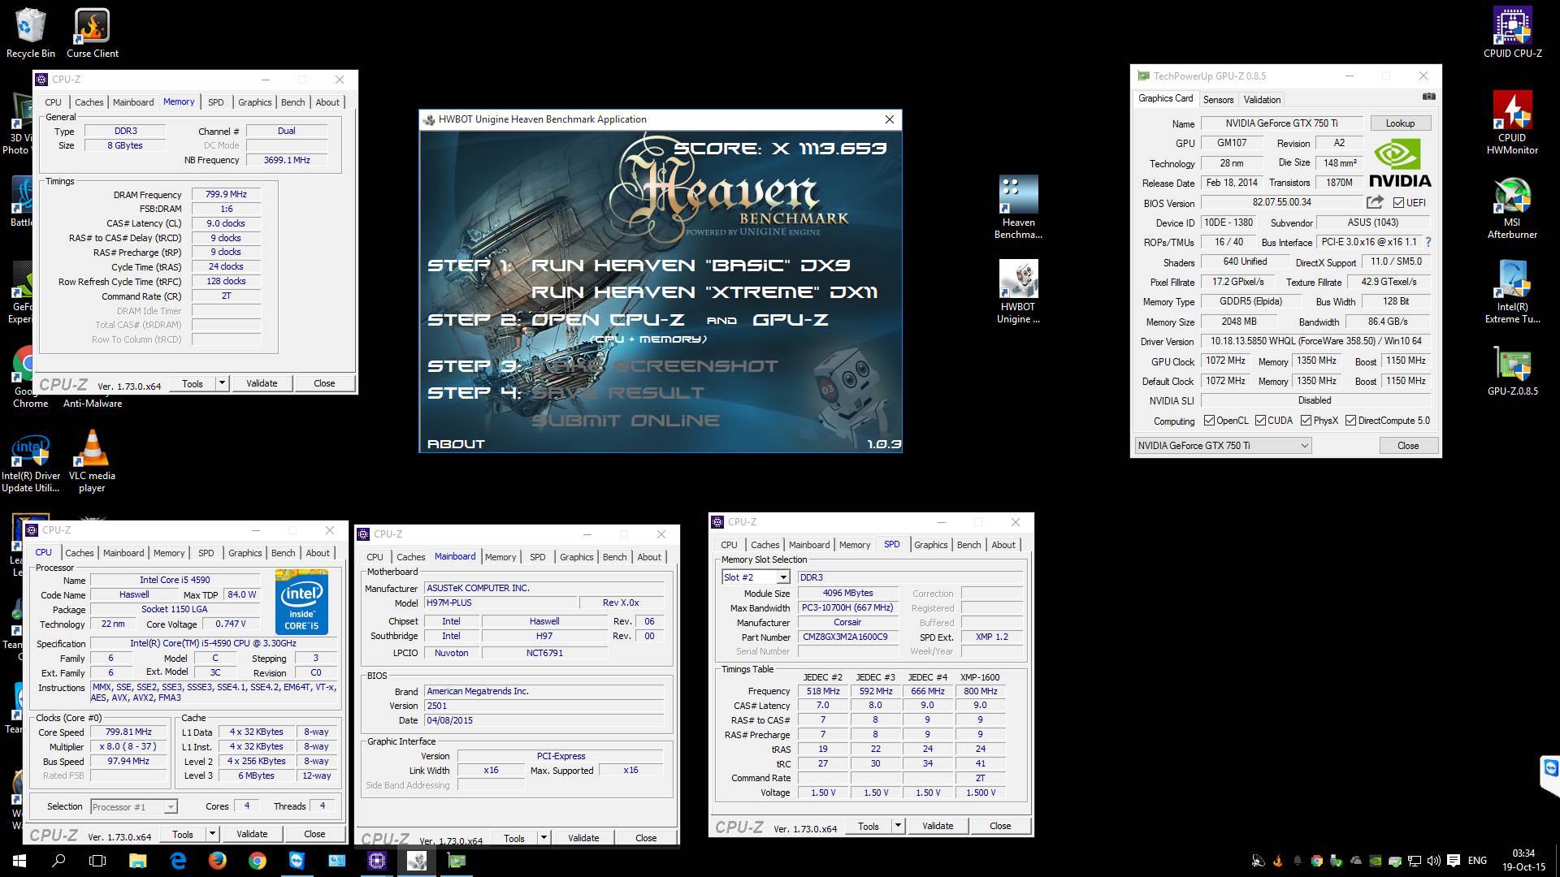
Task: Open the Intel Extreme Tuning desktop icon
Action: point(1512,291)
